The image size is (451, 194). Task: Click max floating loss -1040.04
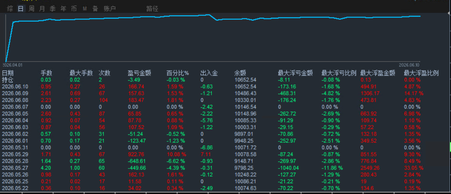point(289,168)
